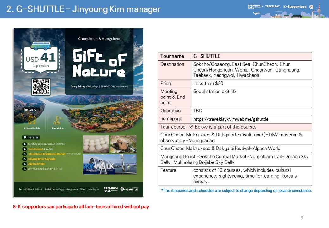Click the blue itineraries-subject-to-change footnote
Screen dimensions: 329x228
[x=236, y=191]
